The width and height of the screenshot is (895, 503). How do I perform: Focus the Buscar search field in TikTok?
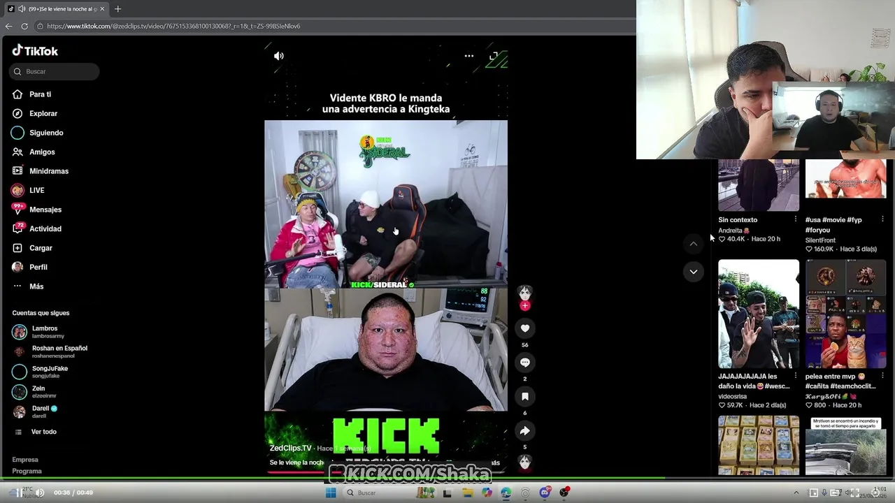(x=55, y=71)
